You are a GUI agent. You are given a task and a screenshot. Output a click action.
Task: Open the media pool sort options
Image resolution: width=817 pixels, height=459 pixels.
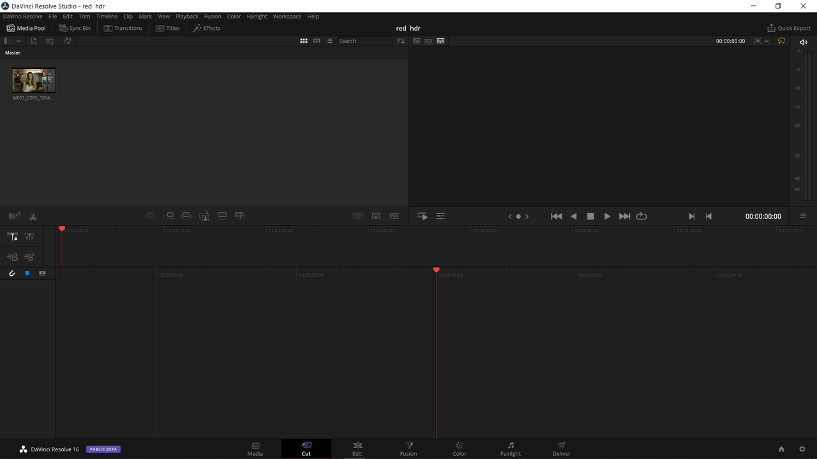coord(401,41)
